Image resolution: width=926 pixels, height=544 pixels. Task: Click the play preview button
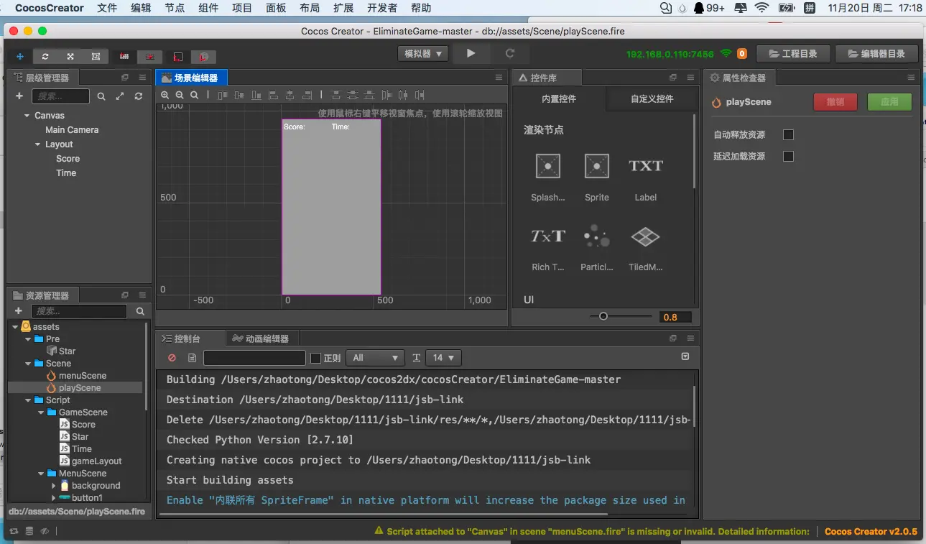pos(471,53)
